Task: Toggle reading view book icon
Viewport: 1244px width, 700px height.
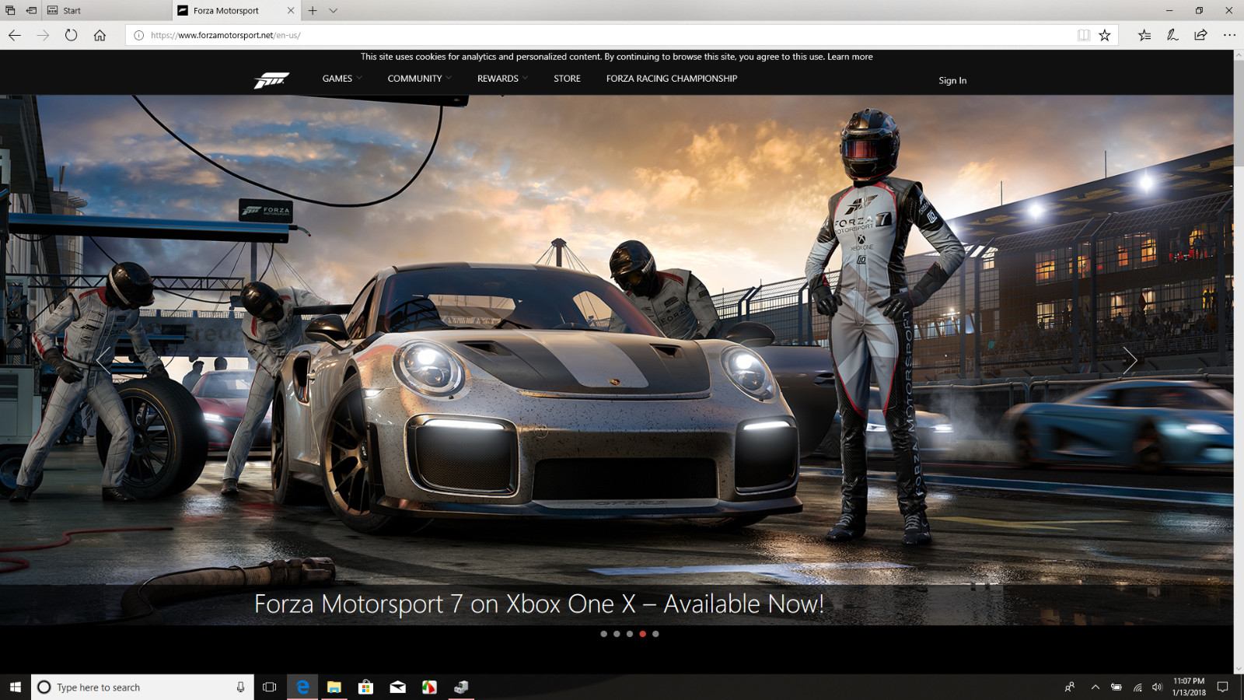Action: 1084,35
